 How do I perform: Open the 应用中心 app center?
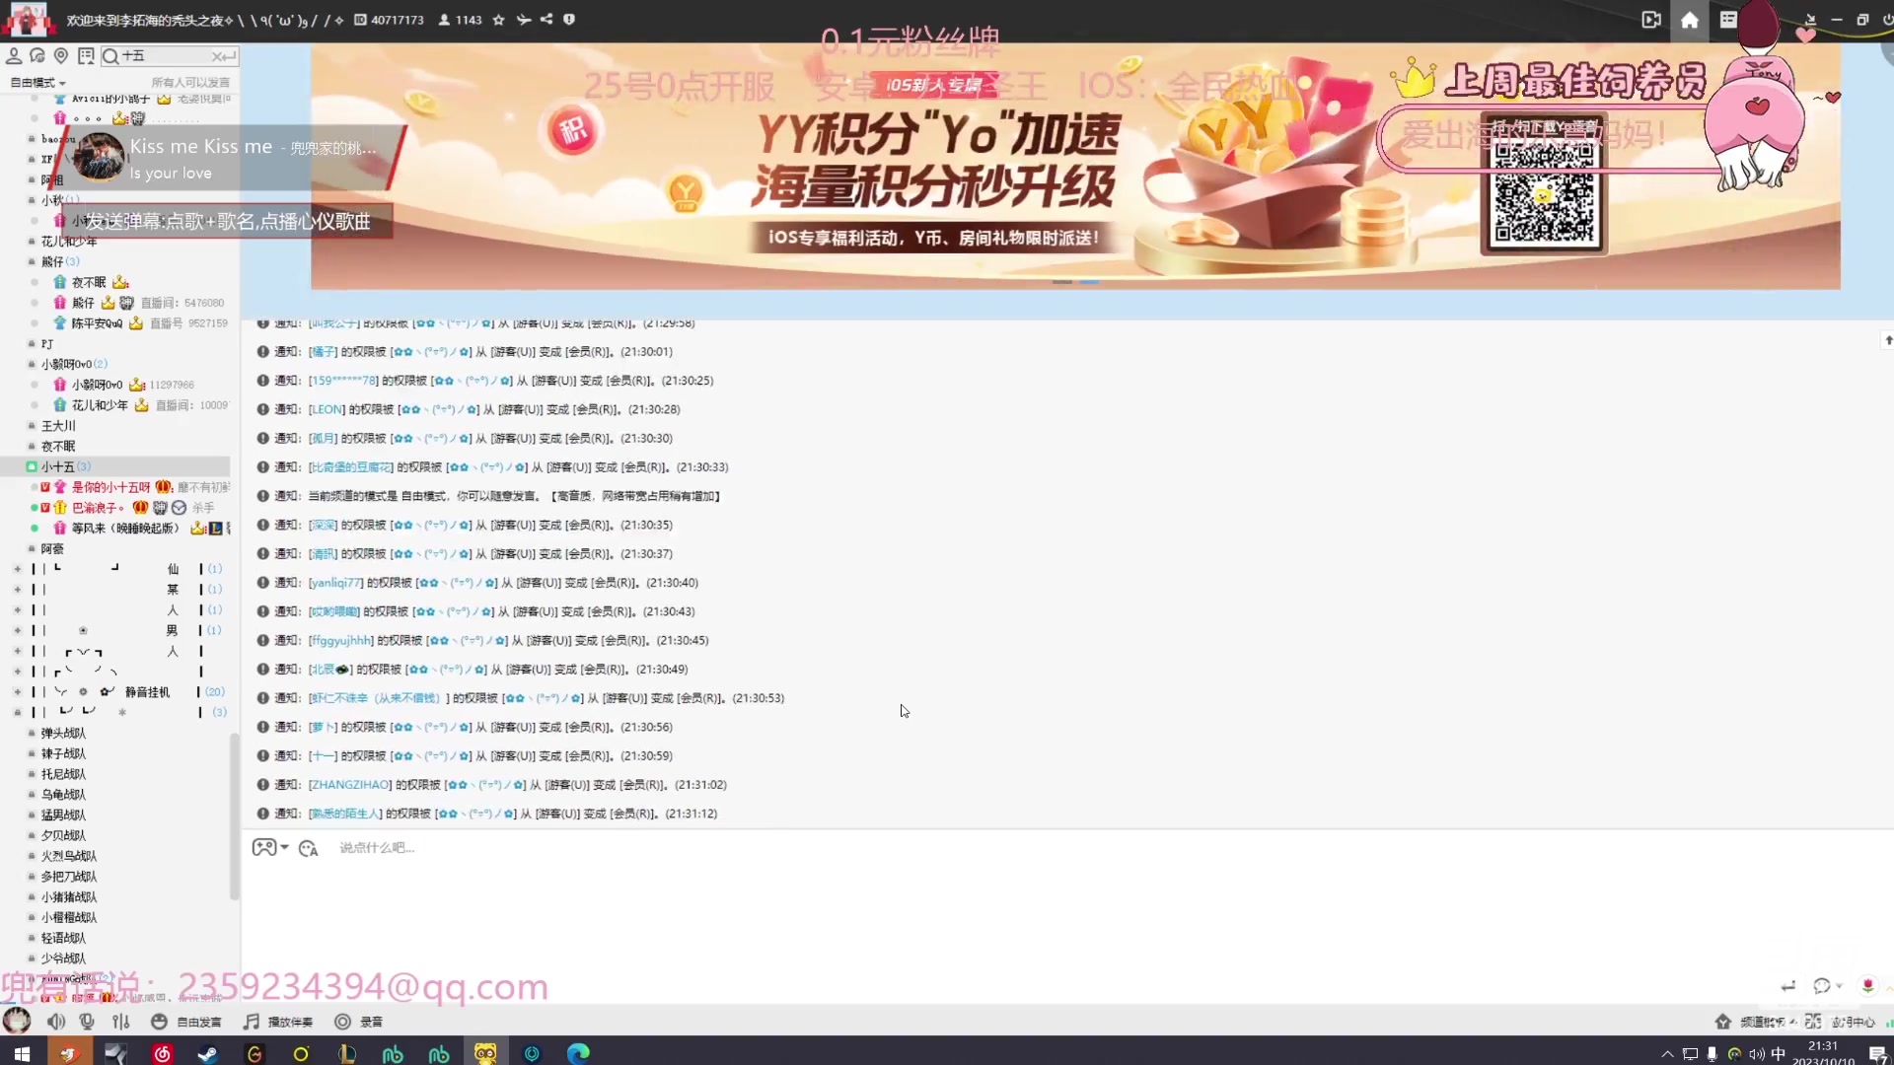tap(1841, 1022)
